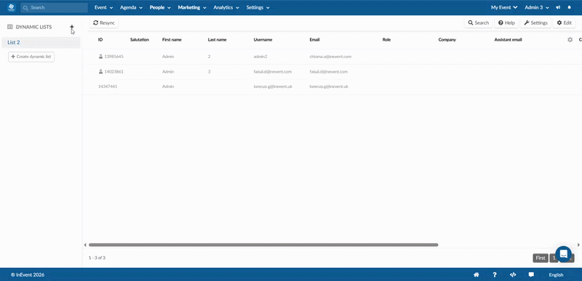Open the Marketing menu
The height and width of the screenshot is (281, 582).
[x=192, y=7]
